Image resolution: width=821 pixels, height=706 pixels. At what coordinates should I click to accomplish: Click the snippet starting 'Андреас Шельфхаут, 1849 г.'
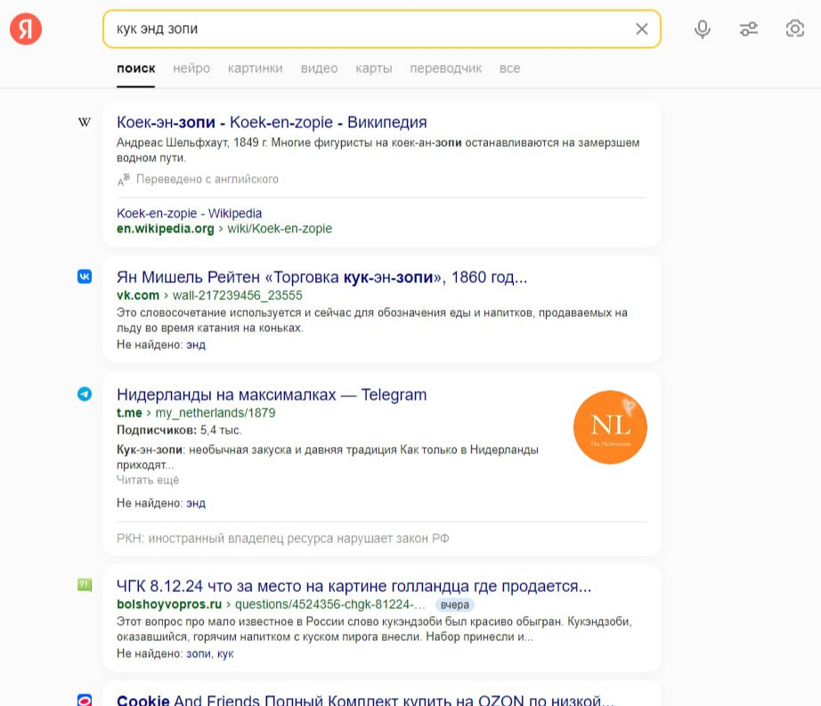(378, 150)
